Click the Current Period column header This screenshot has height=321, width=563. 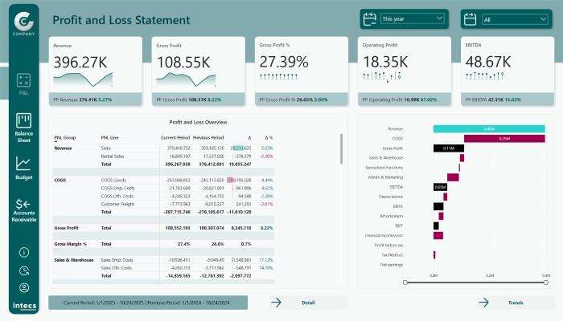pos(175,137)
